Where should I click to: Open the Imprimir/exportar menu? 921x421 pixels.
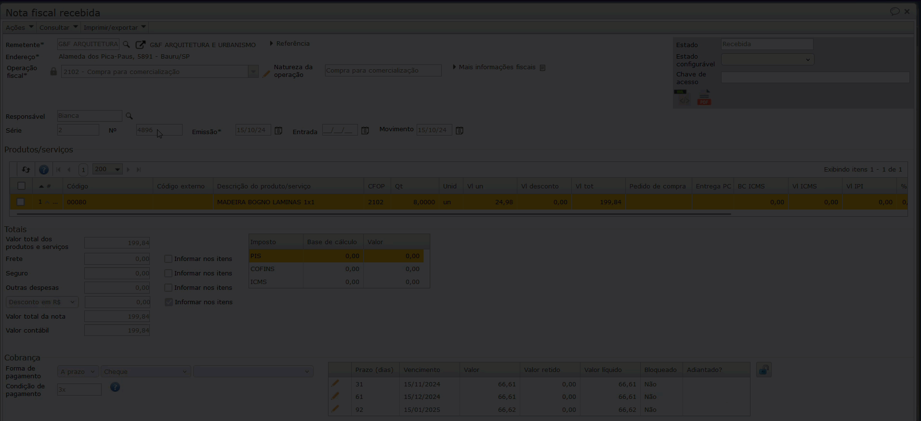click(x=115, y=27)
